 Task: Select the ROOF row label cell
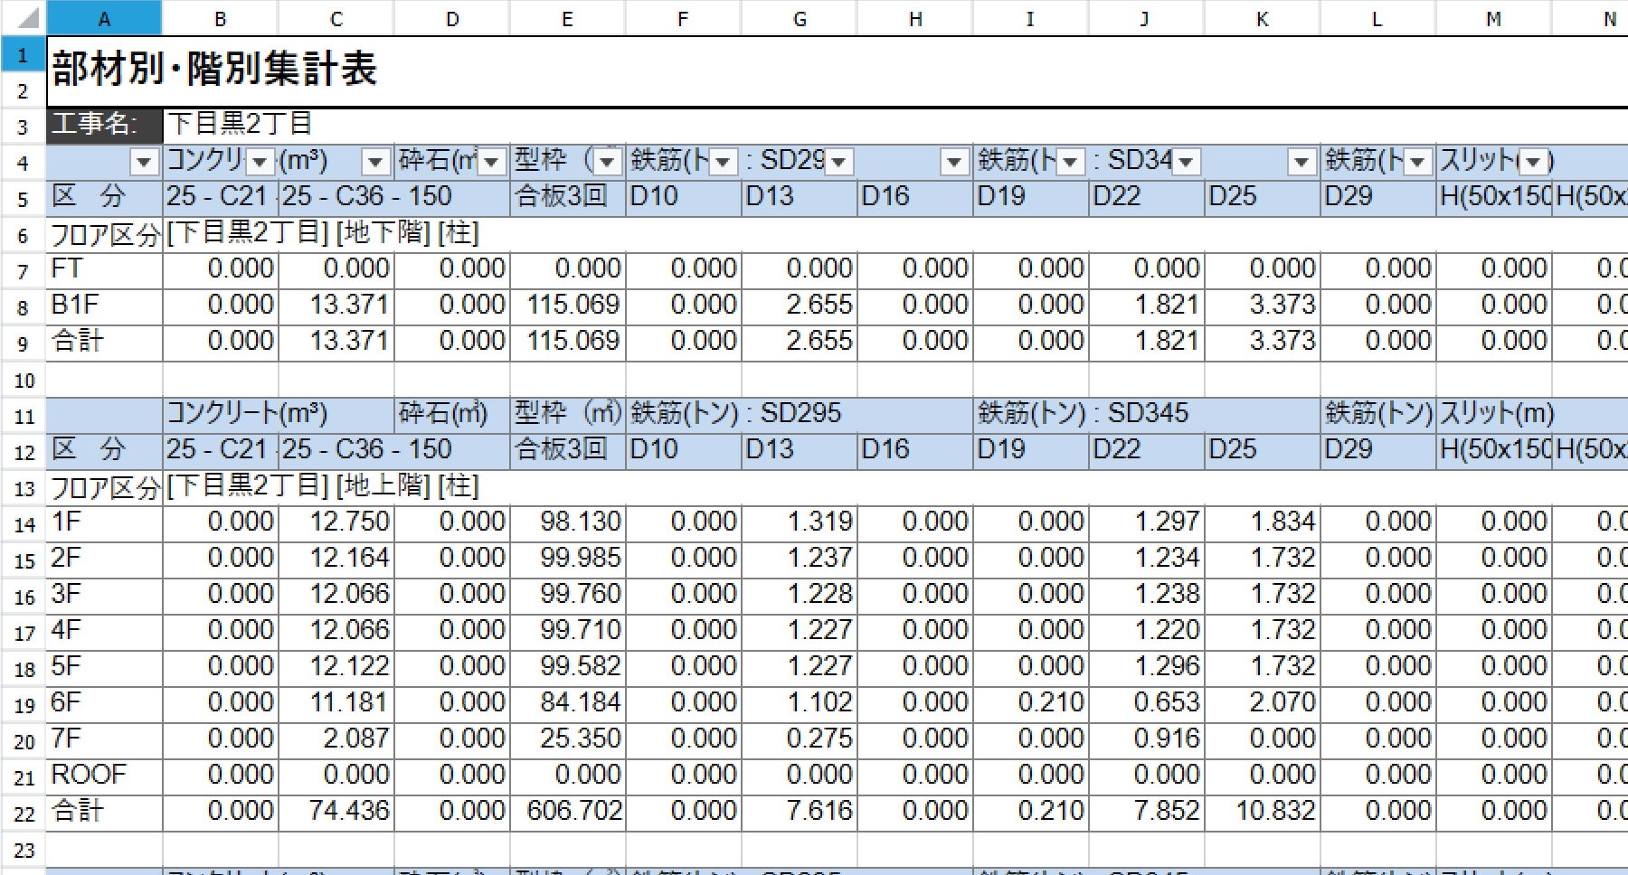pyautogui.click(x=104, y=776)
